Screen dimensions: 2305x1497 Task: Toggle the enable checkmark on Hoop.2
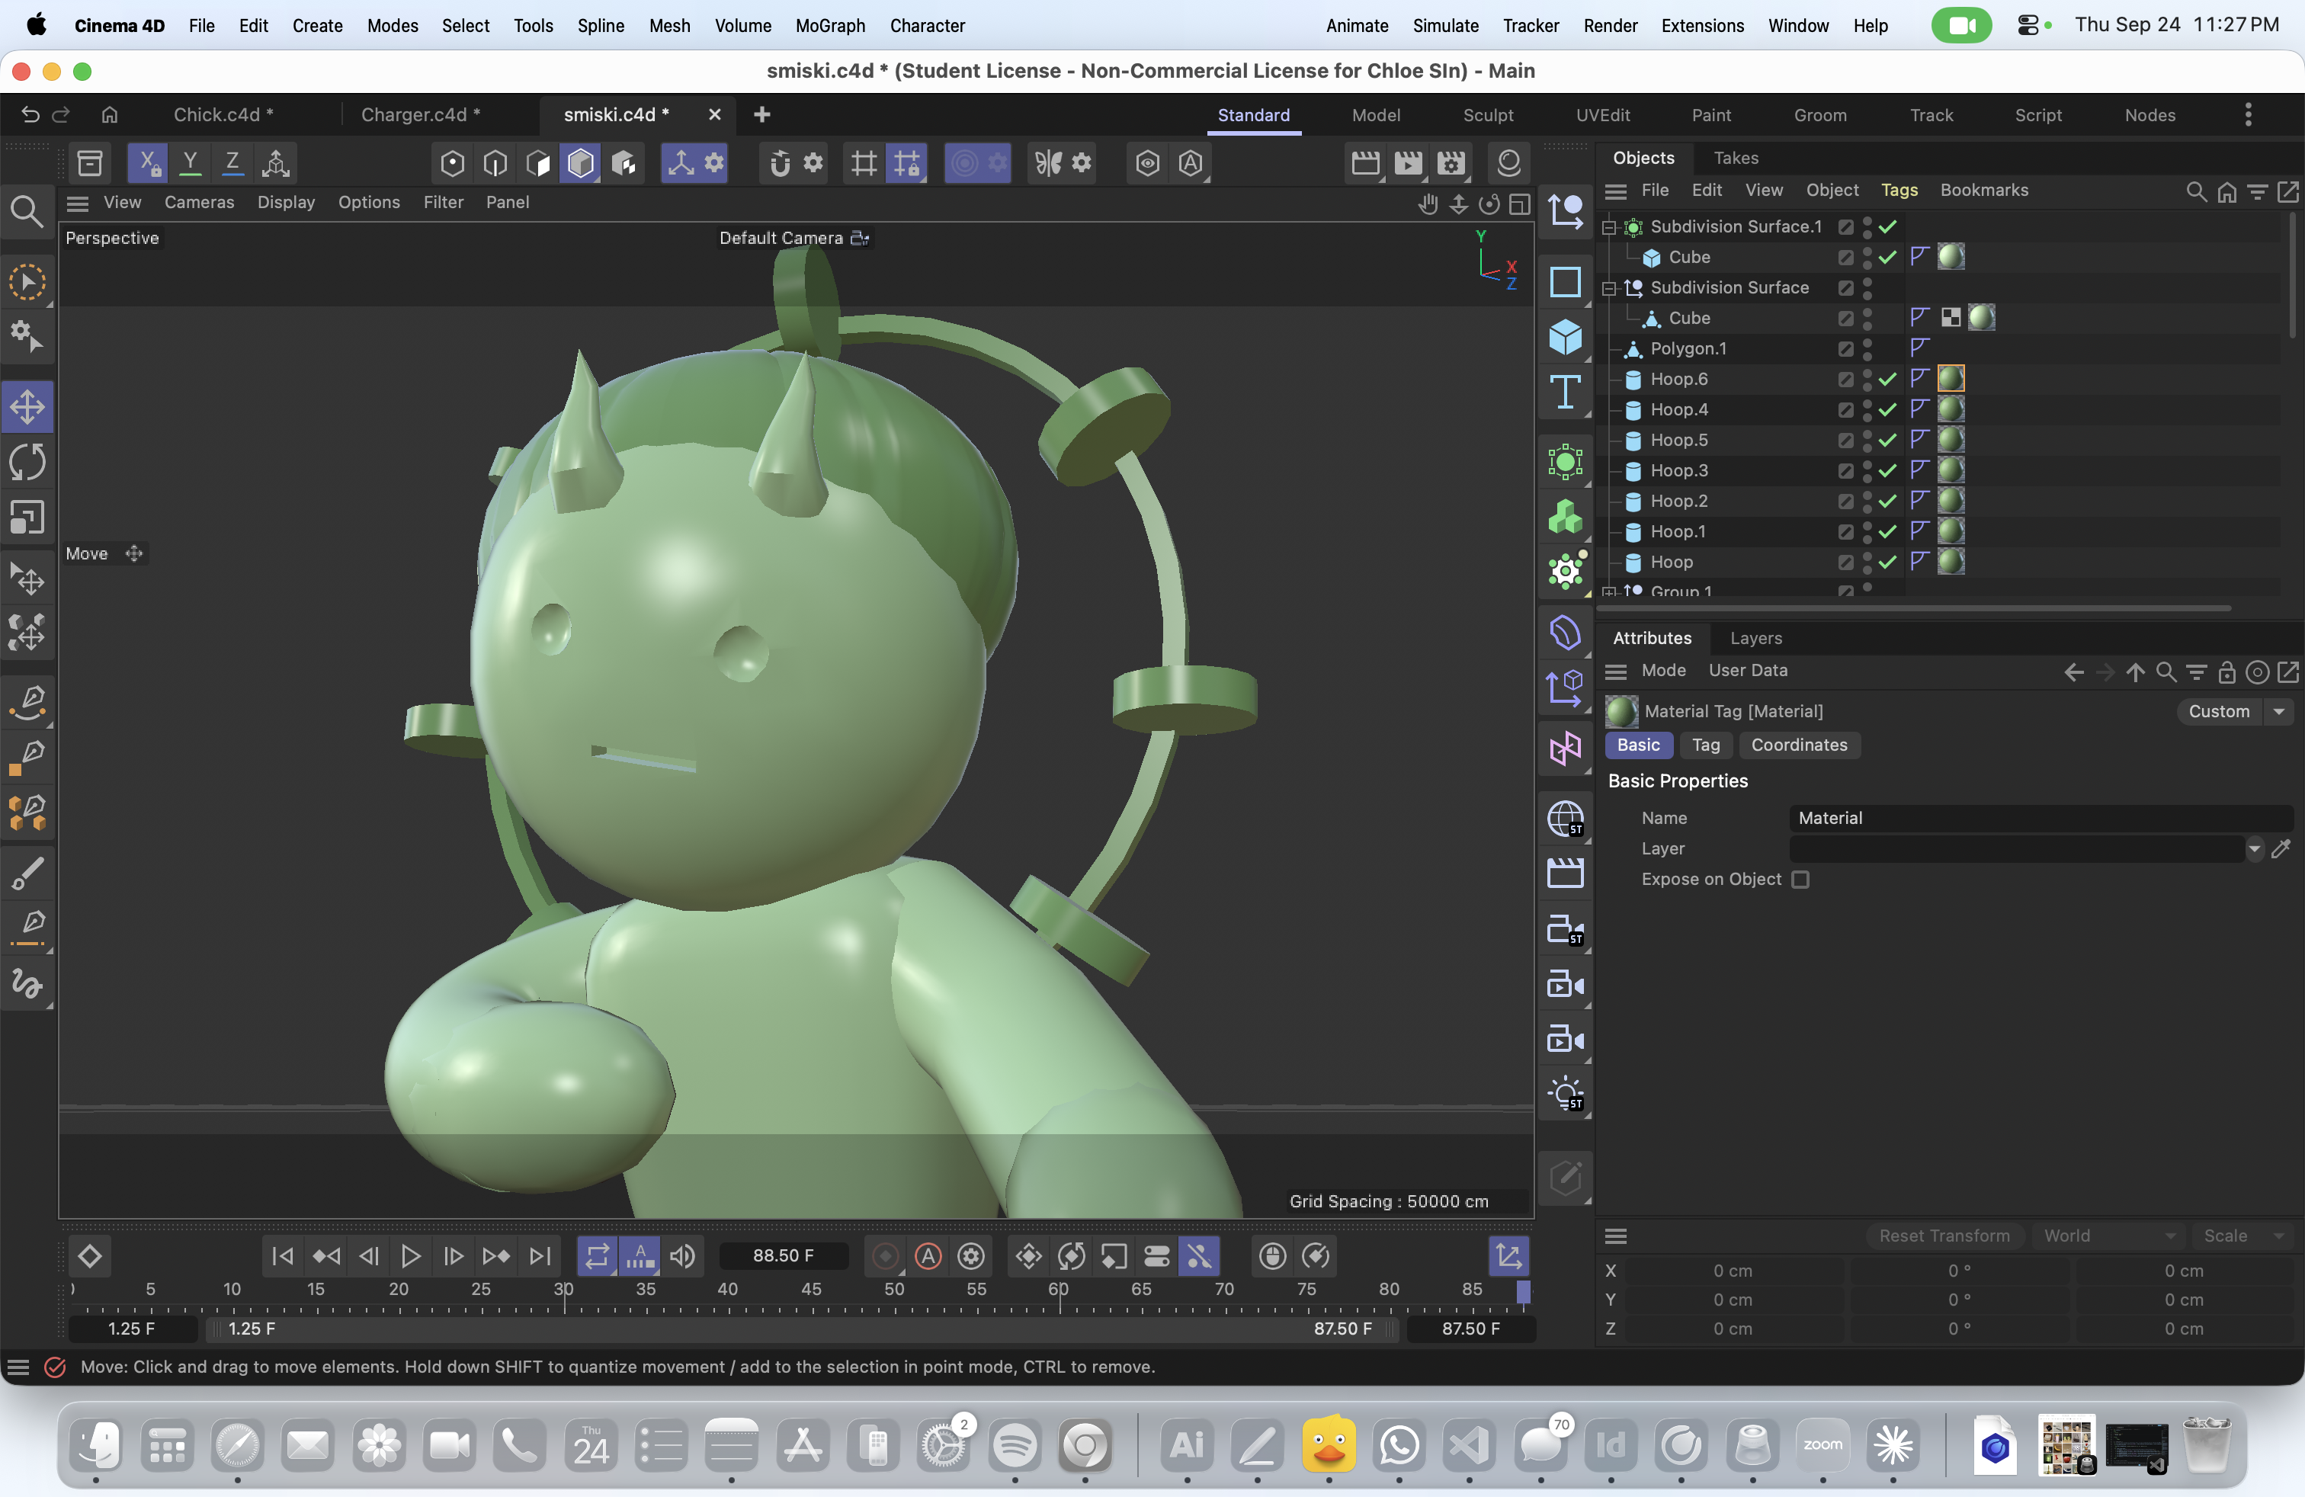[x=1887, y=501]
